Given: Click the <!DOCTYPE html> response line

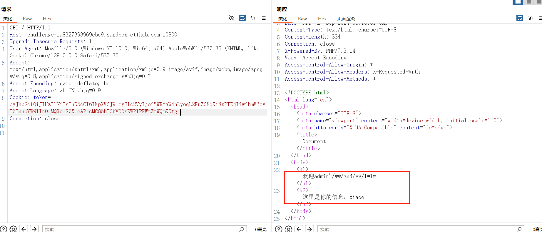Looking at the screenshot, I should pos(307,93).
